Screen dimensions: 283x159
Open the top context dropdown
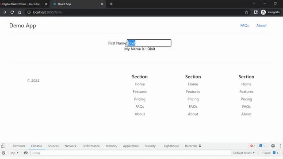pyautogui.click(x=15, y=153)
